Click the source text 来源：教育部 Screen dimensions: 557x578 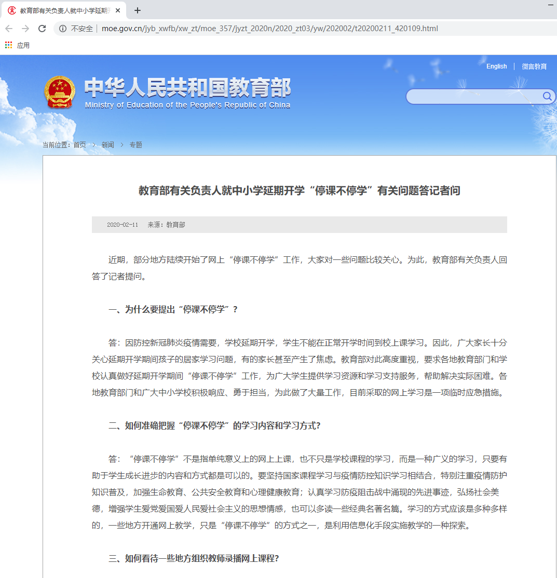point(166,225)
